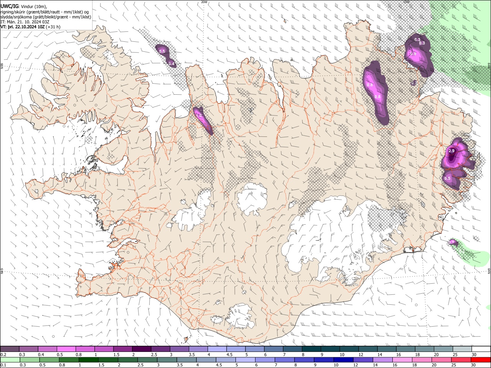Click the white snow swatch after 30
The height and width of the screenshot is (368, 491).
(x=481, y=349)
